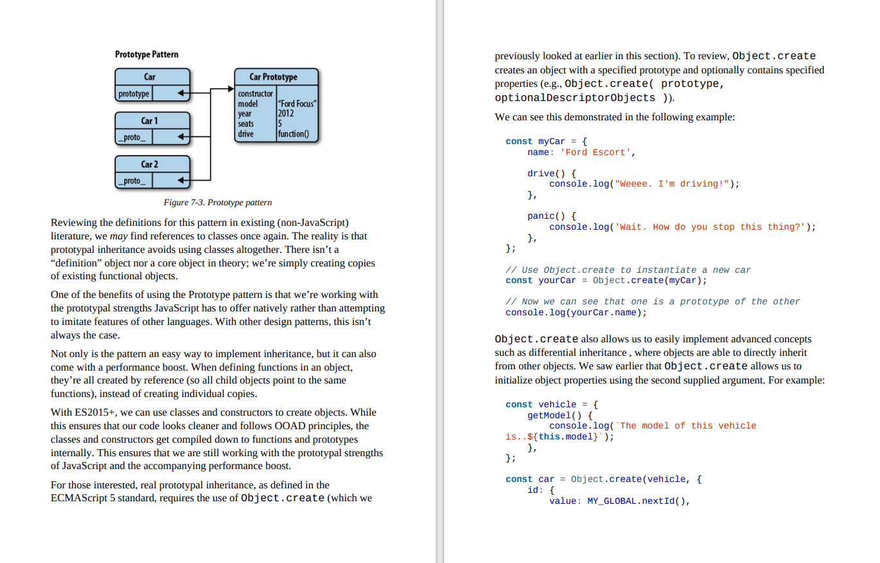
Task: Click the "Figure 7-3. Prototype pattern" caption
Action: point(218,202)
